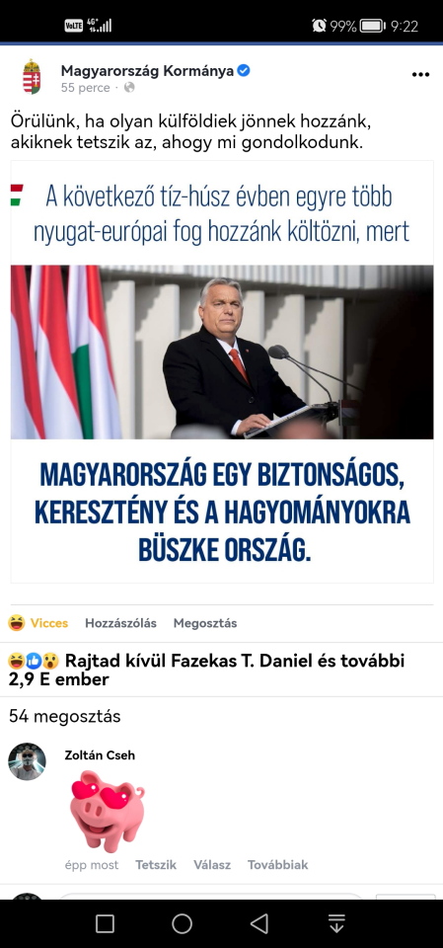This screenshot has height=948, width=443.
Task: Tap the pig sticker with heart eyes
Action: click(107, 811)
